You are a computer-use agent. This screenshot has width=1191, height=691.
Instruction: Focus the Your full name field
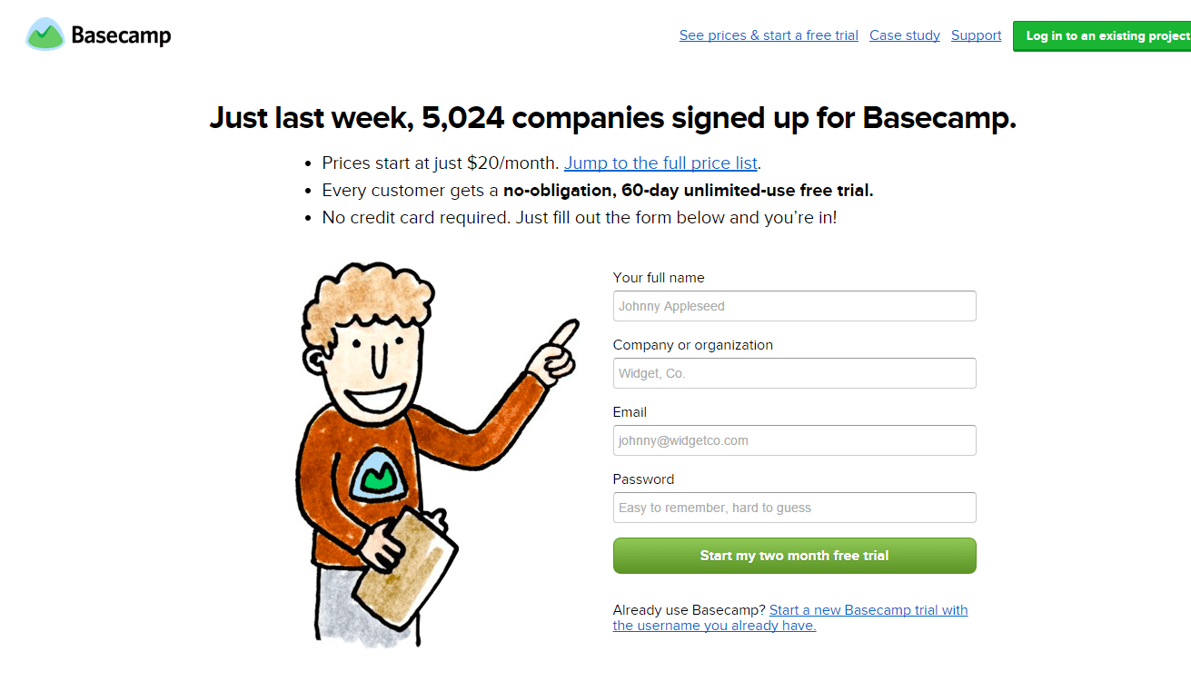[x=795, y=306]
